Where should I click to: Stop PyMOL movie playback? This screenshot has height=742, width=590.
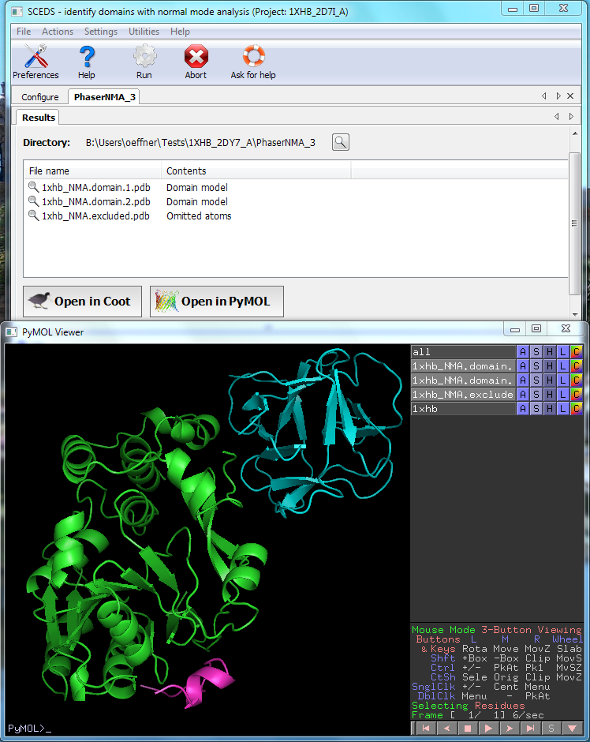(467, 728)
